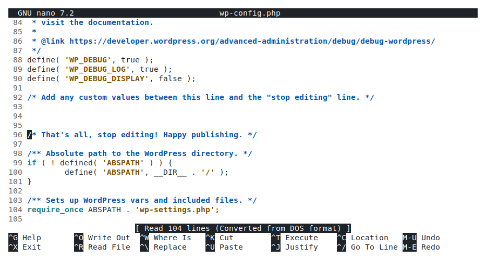Image resolution: width=486 pixels, height=260 pixels.
Task: Click the require_once 'wp-settings.php' line
Action: click(x=123, y=210)
